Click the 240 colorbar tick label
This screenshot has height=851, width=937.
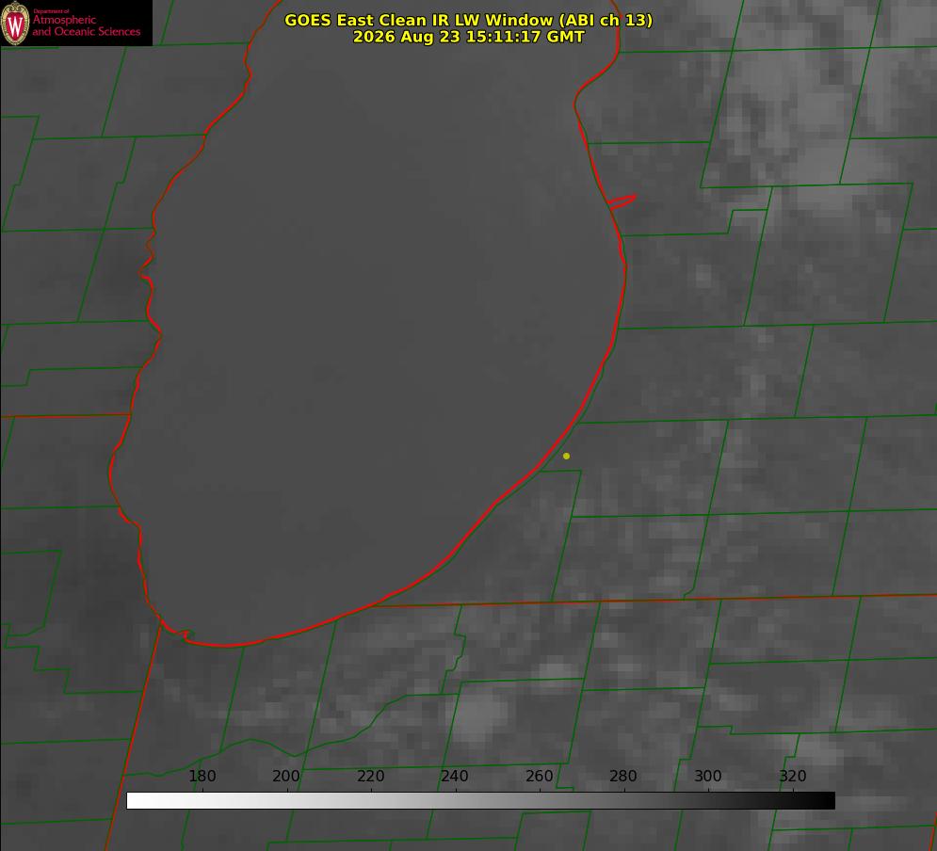455,776
